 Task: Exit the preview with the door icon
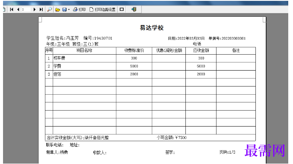[134, 9]
